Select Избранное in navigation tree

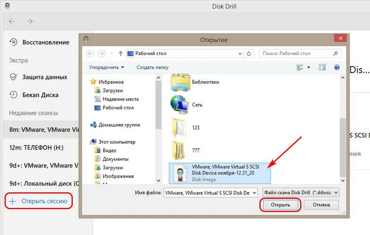click(x=111, y=82)
